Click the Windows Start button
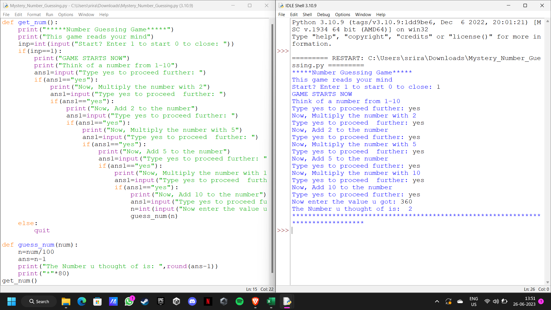 pos(11,301)
